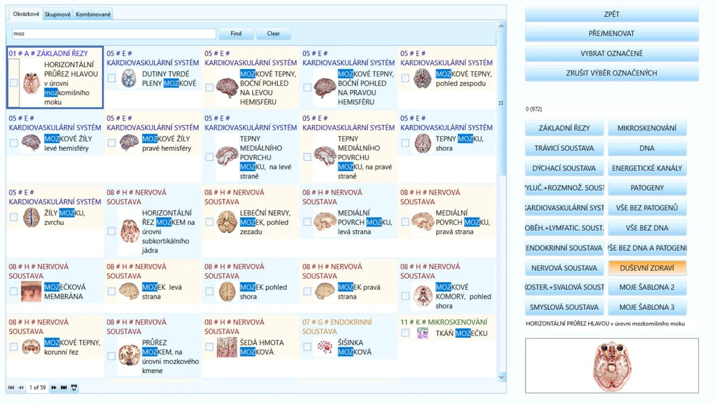Click scrollbar down arrow of results list
The width and height of the screenshot is (716, 403).
coord(501,377)
